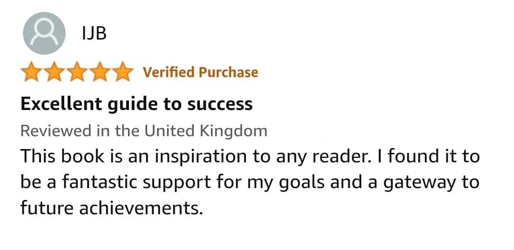The height and width of the screenshot is (250, 514).
Task: Select the Verified Purchase label
Action: coord(201,72)
